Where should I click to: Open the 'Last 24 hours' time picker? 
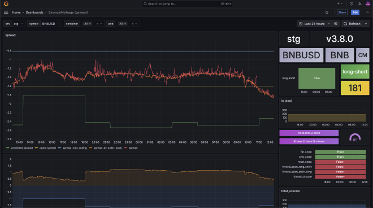pos(314,24)
